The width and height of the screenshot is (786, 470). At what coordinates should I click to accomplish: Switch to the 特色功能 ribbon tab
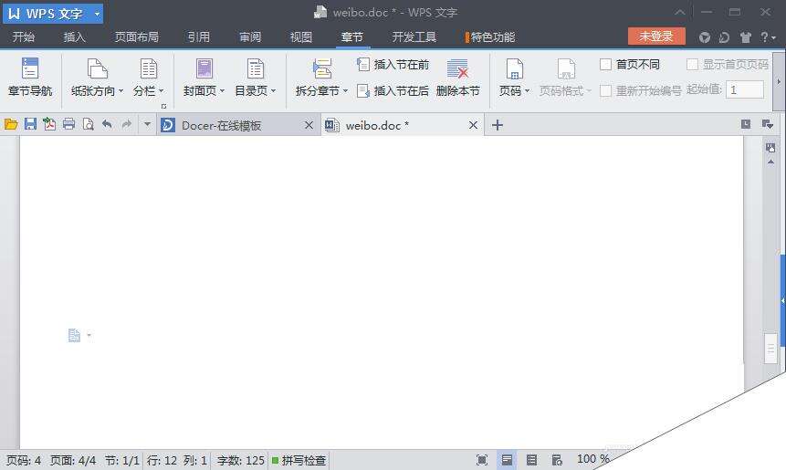[490, 37]
